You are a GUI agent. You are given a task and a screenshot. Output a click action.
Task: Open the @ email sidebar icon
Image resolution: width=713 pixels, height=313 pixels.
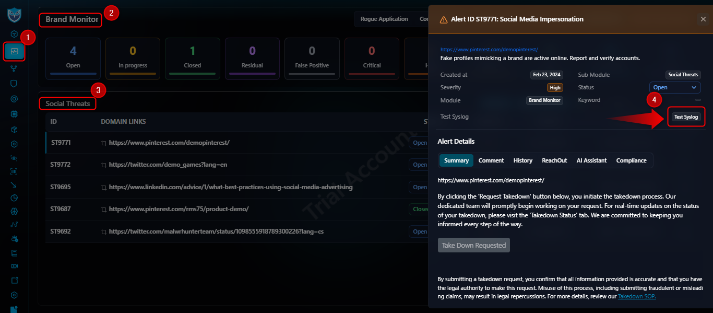(x=15, y=98)
